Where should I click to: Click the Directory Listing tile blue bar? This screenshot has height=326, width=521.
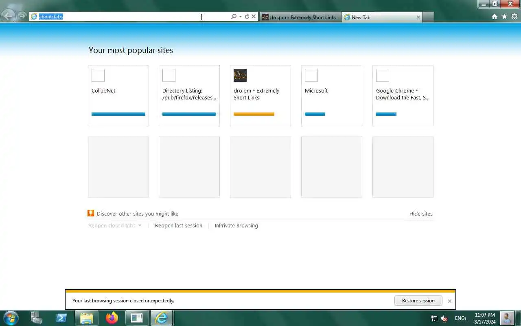[189, 114]
